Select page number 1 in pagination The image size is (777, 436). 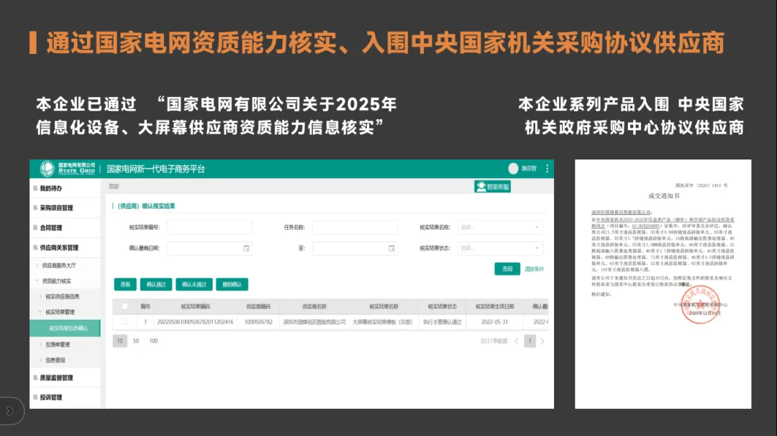click(530, 341)
